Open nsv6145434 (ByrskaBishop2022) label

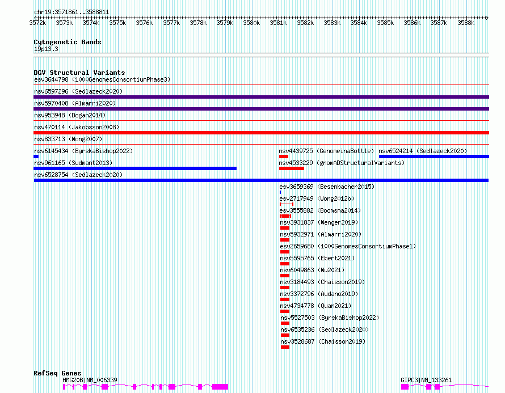83,151
